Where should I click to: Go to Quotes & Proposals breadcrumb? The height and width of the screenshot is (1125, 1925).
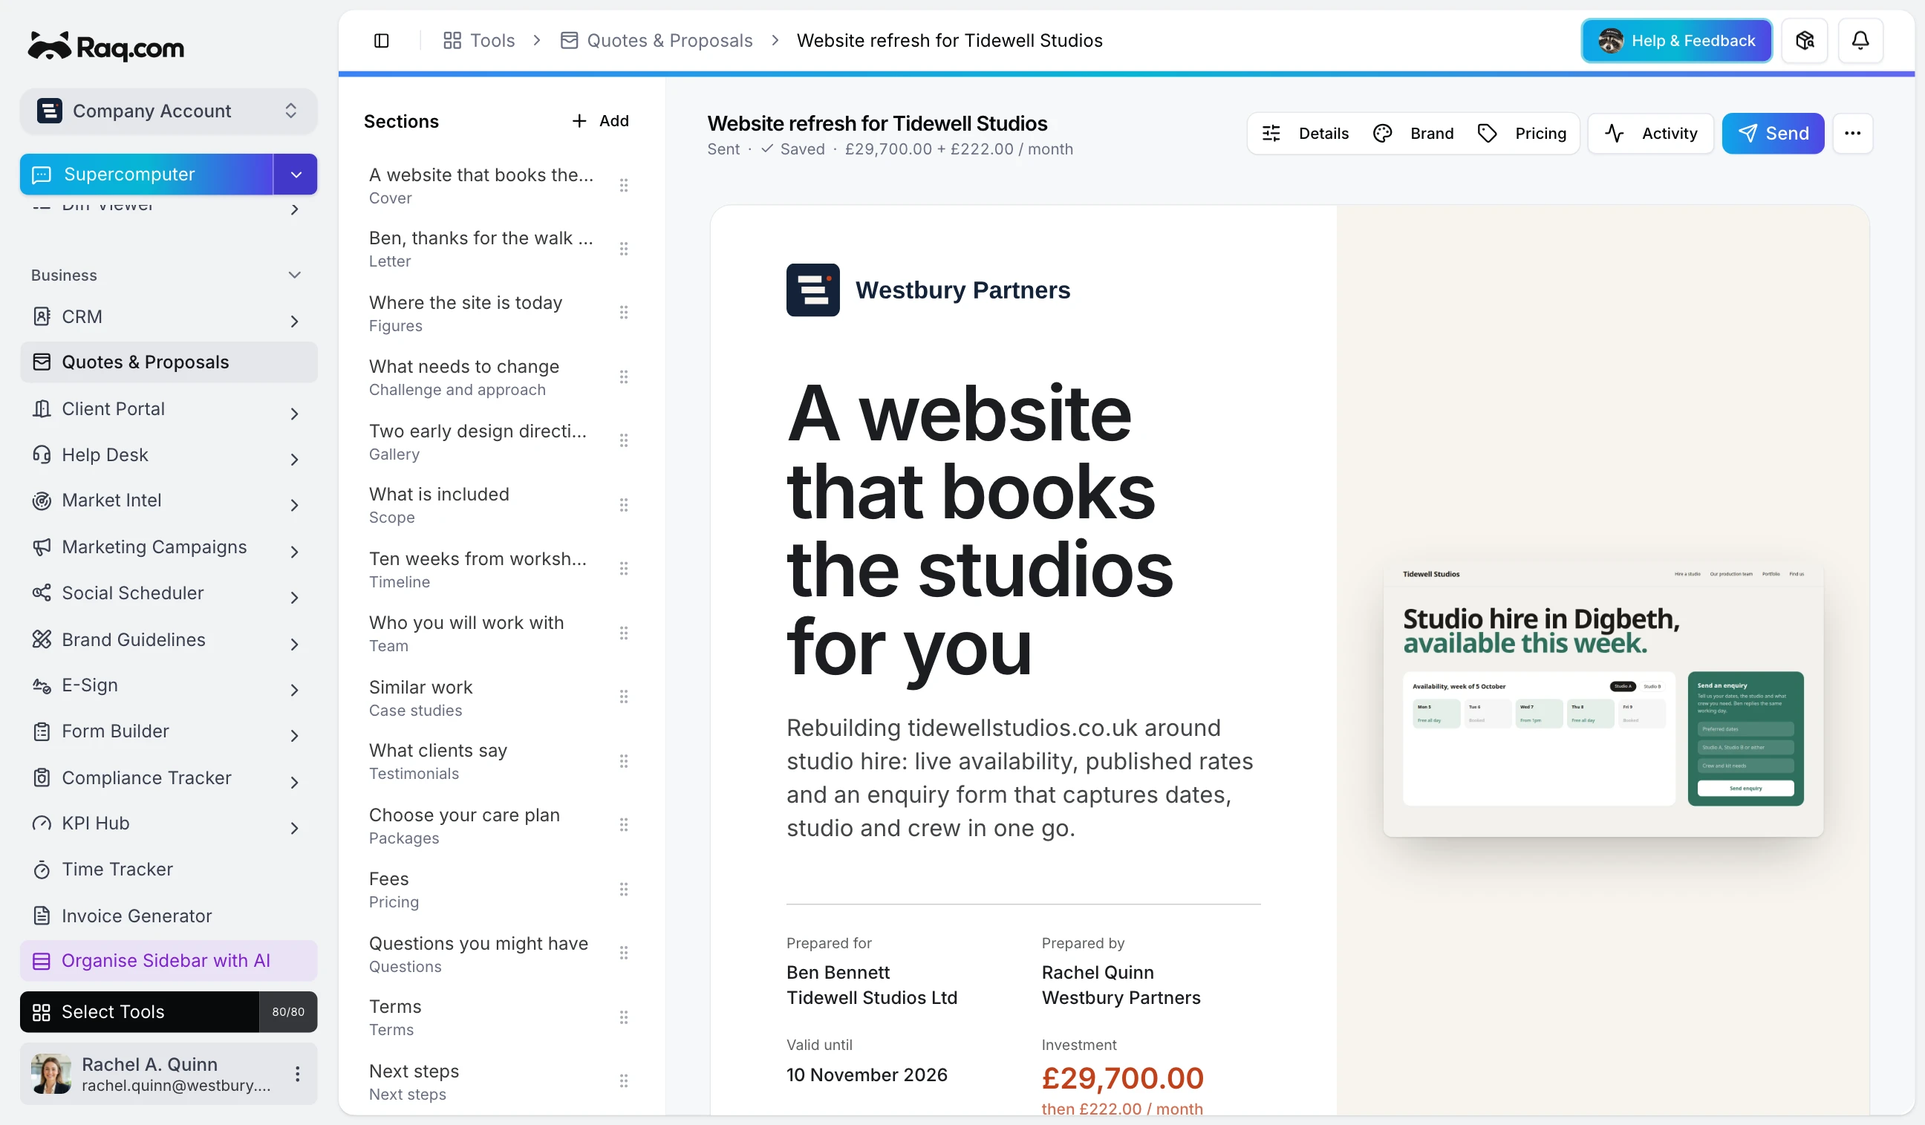click(657, 41)
